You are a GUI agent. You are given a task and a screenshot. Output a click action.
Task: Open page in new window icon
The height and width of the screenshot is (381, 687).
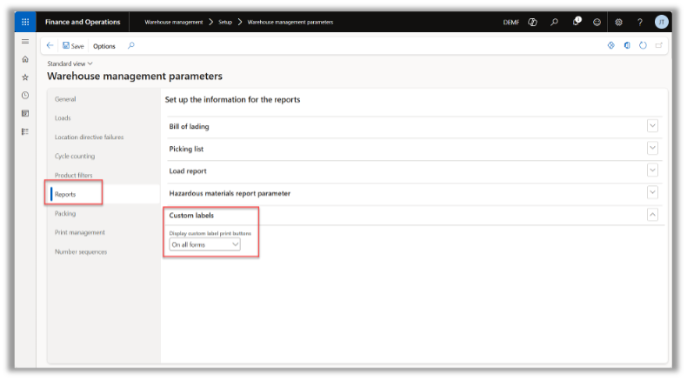(x=658, y=45)
